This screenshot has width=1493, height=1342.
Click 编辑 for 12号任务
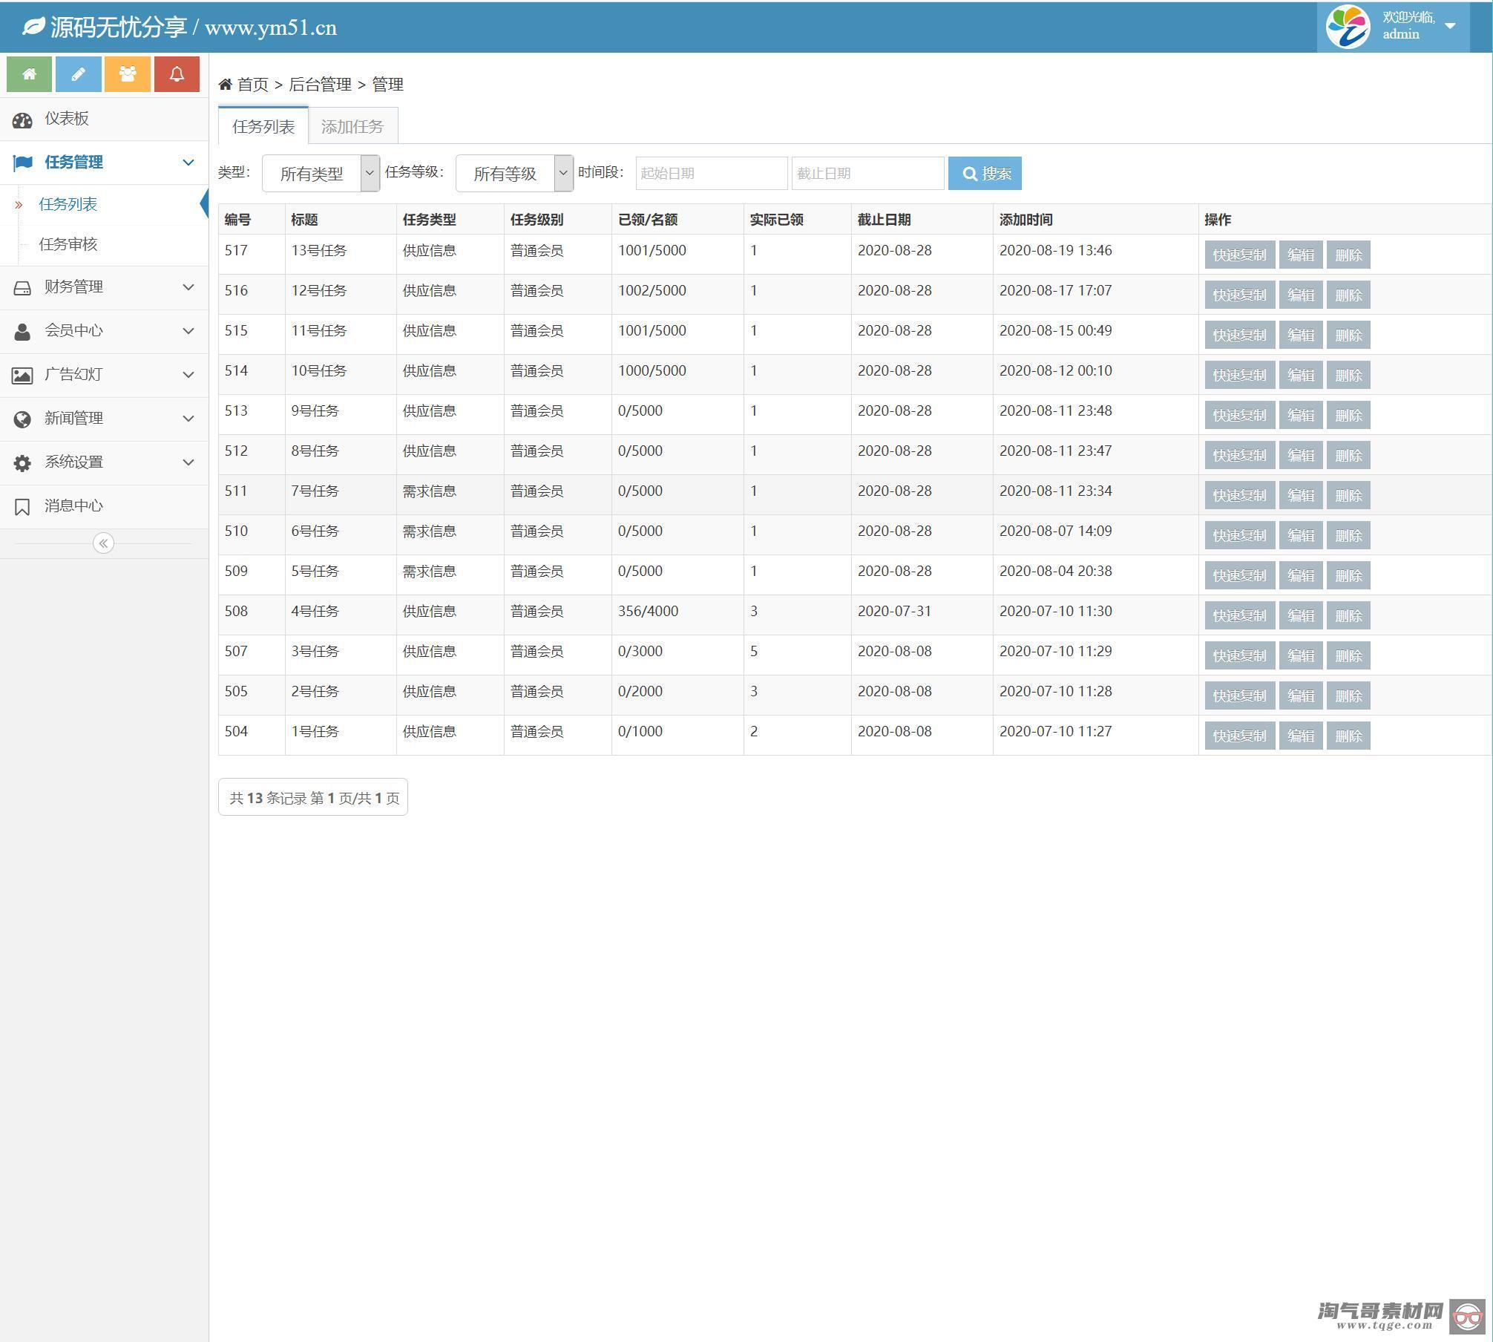(1300, 295)
